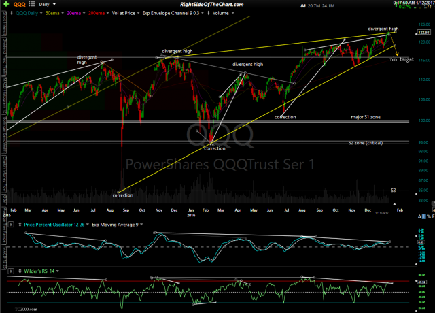Click the S3 support level label

tap(393, 191)
